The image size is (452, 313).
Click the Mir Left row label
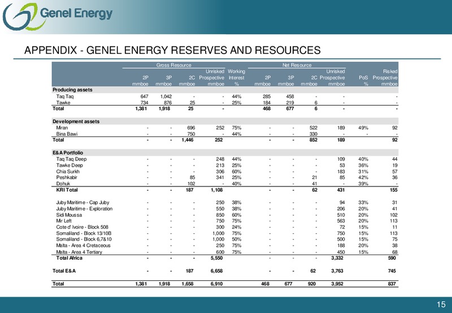pyautogui.click(x=64, y=221)
